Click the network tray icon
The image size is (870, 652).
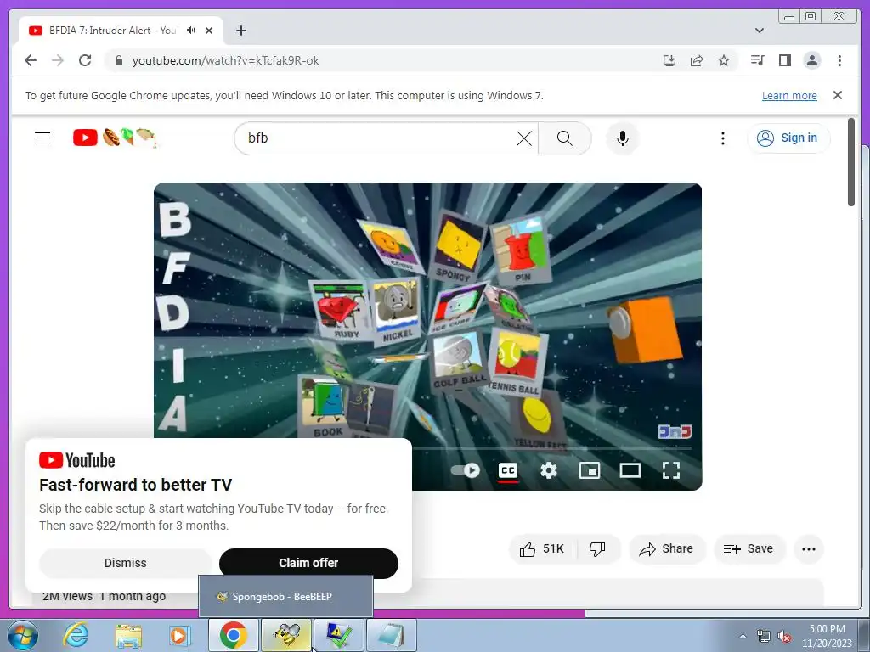pos(764,636)
